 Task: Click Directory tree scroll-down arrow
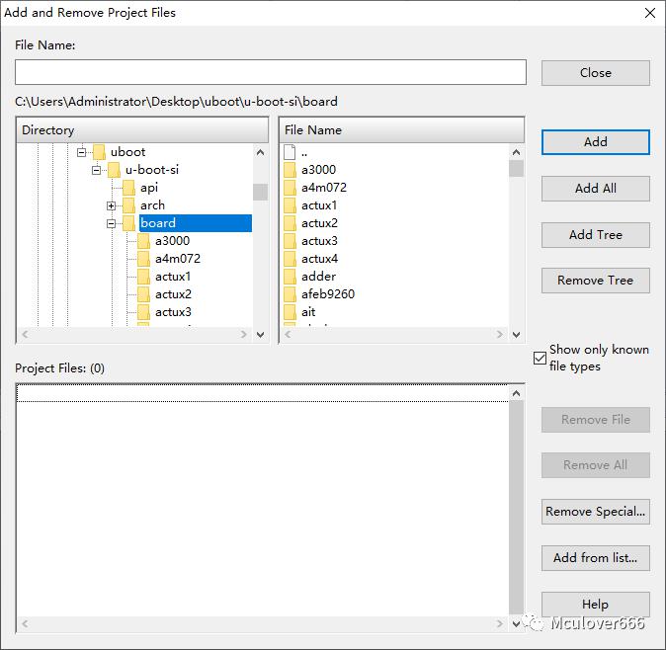pyautogui.click(x=260, y=335)
